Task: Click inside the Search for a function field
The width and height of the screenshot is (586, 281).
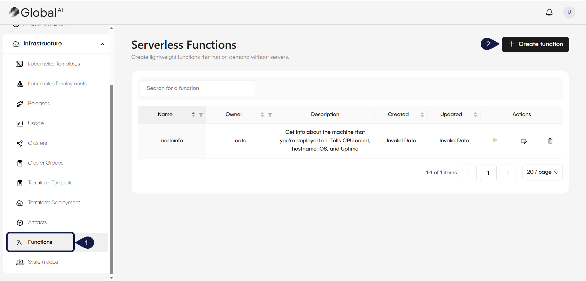Action: [198, 88]
